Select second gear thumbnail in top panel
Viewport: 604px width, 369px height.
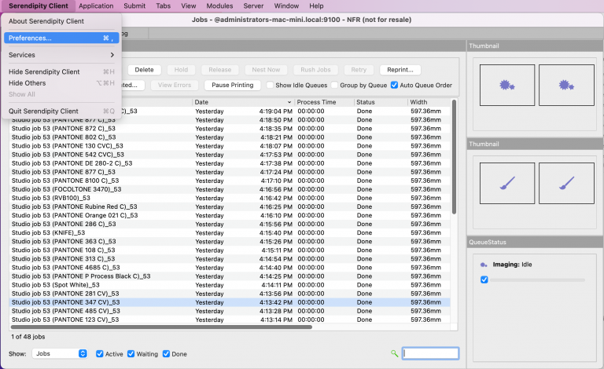pyautogui.click(x=566, y=85)
